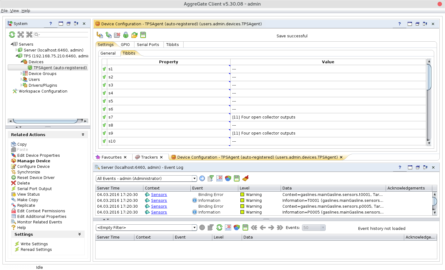Click the green save icon in event history toolbar
445x270 pixels.
(245, 227)
